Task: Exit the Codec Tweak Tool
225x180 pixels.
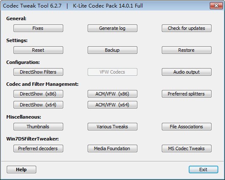Action: point(204,169)
